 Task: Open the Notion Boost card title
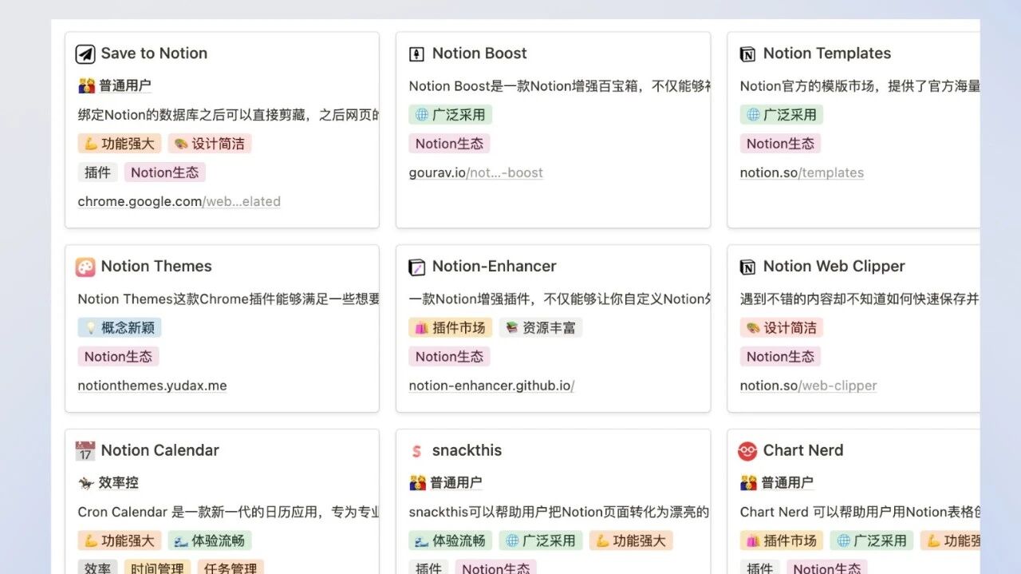click(479, 53)
